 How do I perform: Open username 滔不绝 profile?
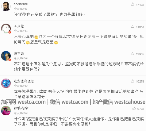click(19, 53)
